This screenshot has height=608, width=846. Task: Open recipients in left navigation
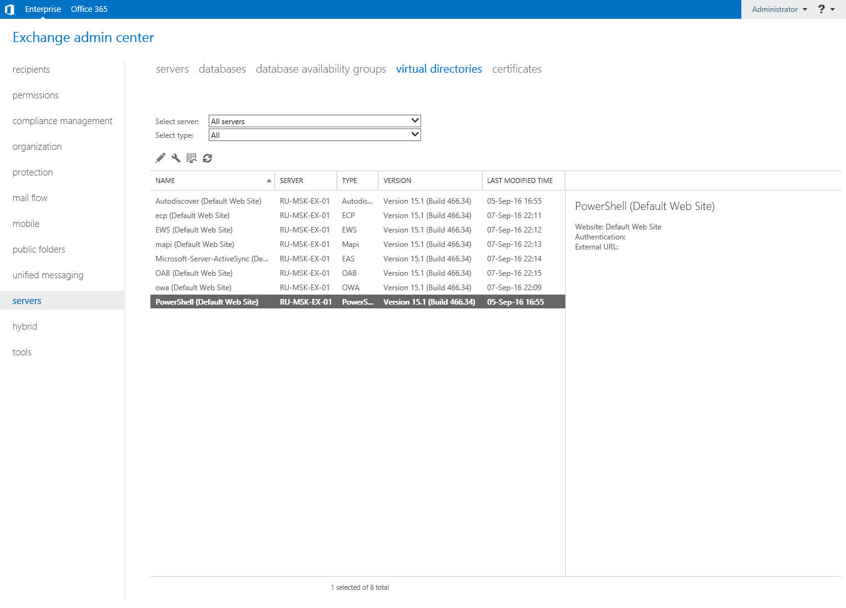pos(31,70)
